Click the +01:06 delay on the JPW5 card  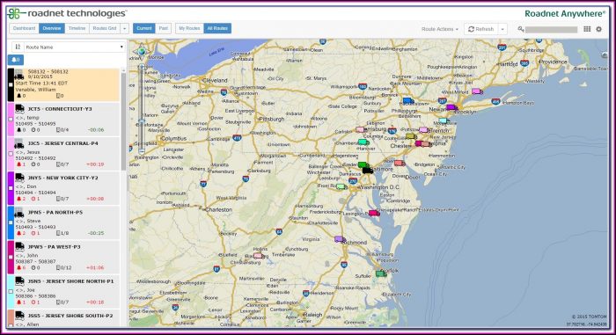[x=95, y=268]
